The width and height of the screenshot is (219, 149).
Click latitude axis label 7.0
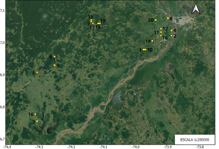[x=2, y=43]
